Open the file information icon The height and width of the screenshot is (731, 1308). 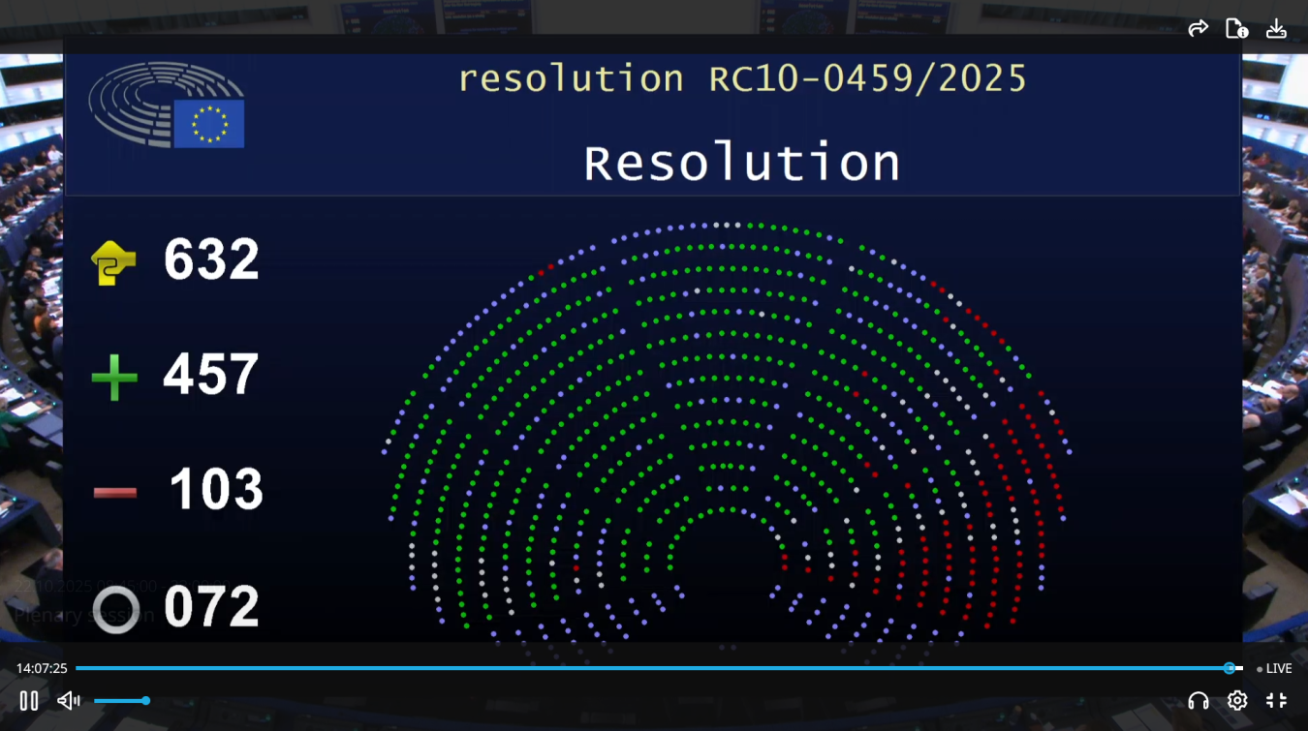tap(1236, 28)
